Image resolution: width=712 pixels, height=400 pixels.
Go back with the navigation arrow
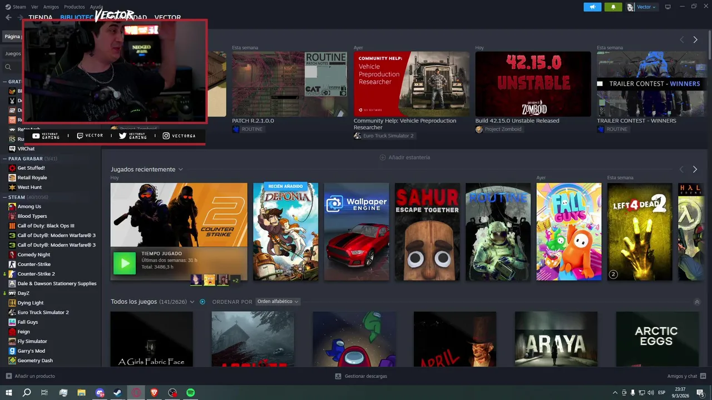pos(8,17)
